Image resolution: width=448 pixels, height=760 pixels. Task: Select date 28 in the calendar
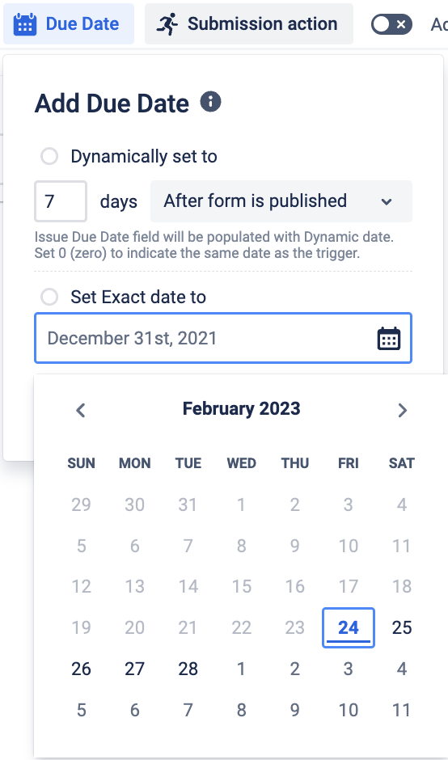[188, 669]
